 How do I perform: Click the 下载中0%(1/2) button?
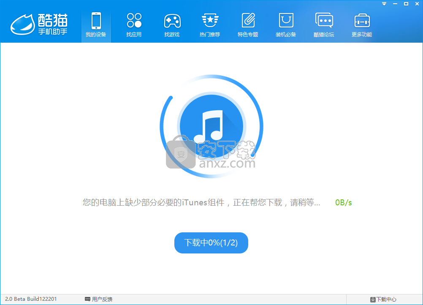(x=211, y=242)
